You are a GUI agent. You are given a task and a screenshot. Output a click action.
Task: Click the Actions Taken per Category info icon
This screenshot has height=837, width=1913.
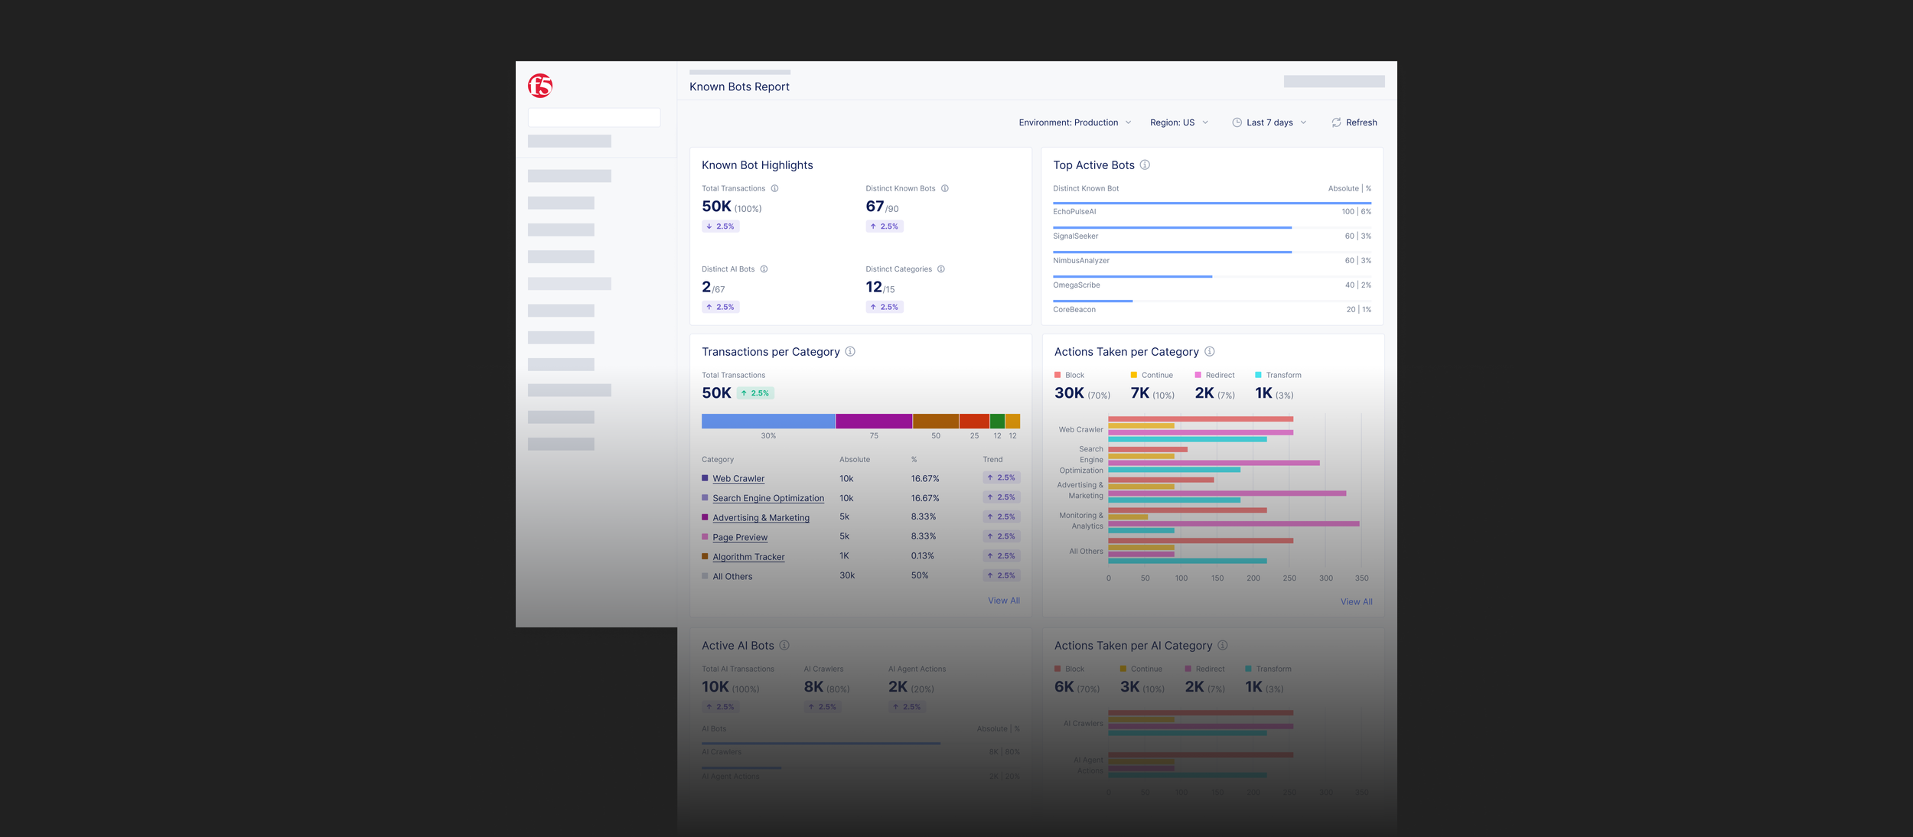[x=1210, y=351]
